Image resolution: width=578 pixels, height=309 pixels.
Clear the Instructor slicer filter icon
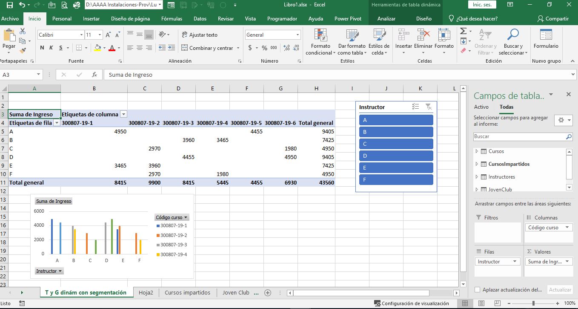pyautogui.click(x=429, y=107)
